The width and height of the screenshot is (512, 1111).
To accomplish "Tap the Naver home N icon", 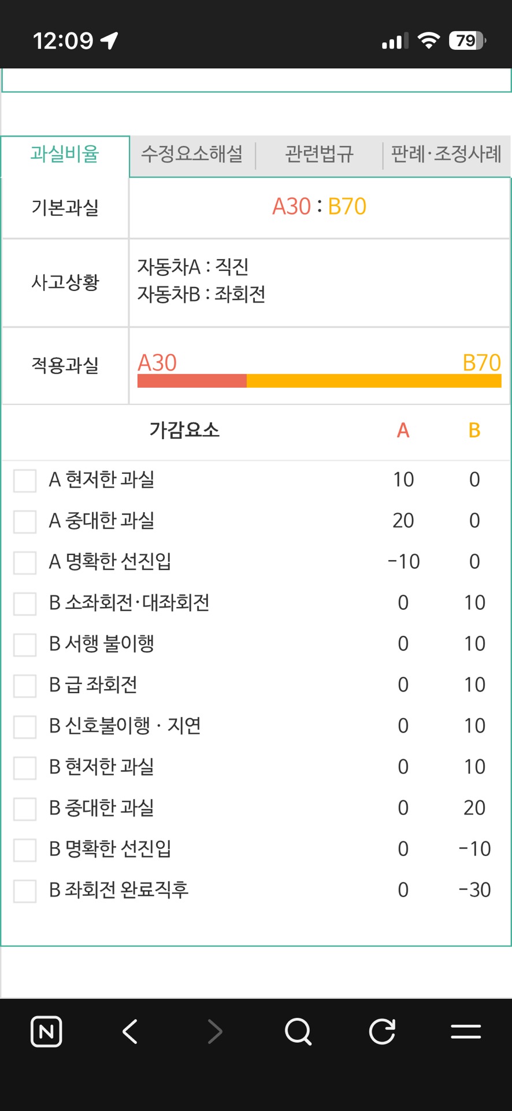I will pos(46,1032).
